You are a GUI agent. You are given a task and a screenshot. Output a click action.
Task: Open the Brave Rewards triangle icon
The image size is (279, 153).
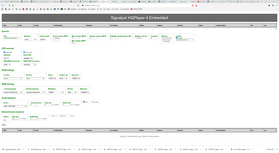pos(196,6)
